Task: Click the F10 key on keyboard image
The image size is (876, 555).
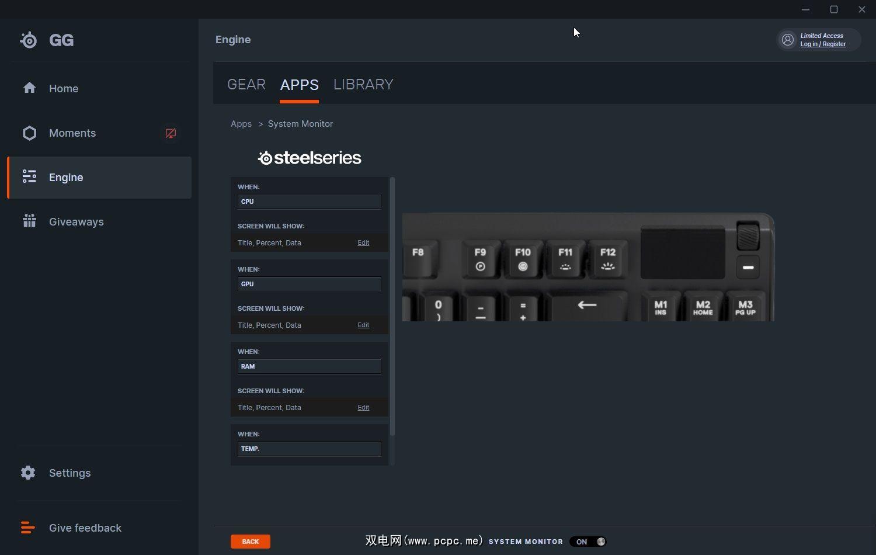Action: click(x=523, y=259)
